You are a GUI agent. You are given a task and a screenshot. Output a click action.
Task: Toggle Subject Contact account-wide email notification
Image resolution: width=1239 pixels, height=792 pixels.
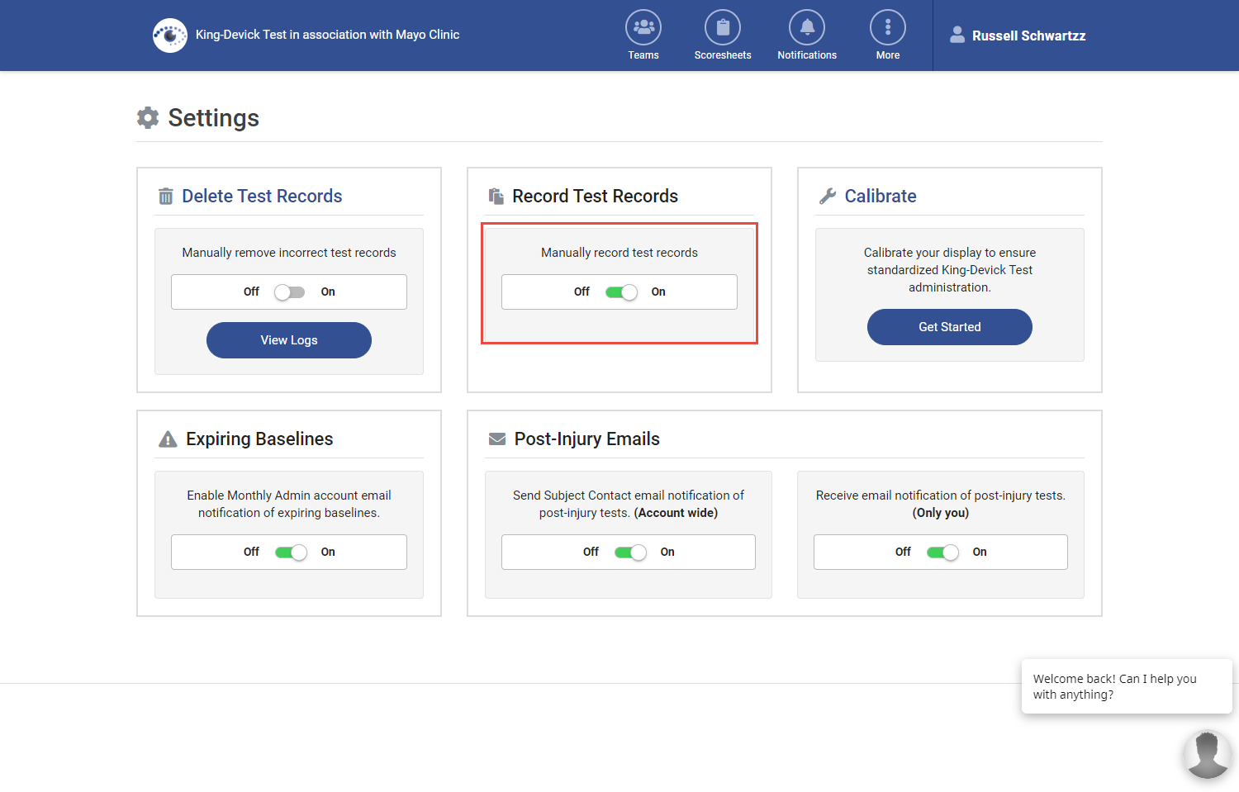tap(630, 553)
